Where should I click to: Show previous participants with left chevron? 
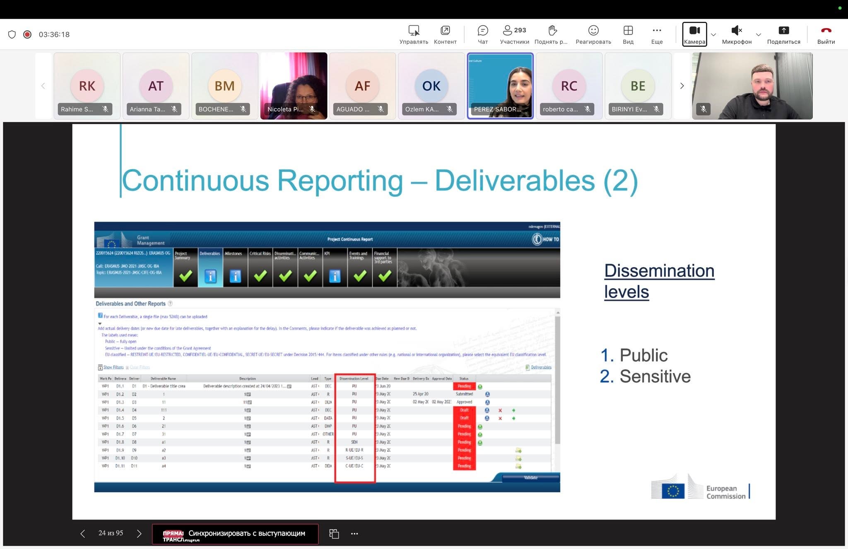click(x=43, y=86)
